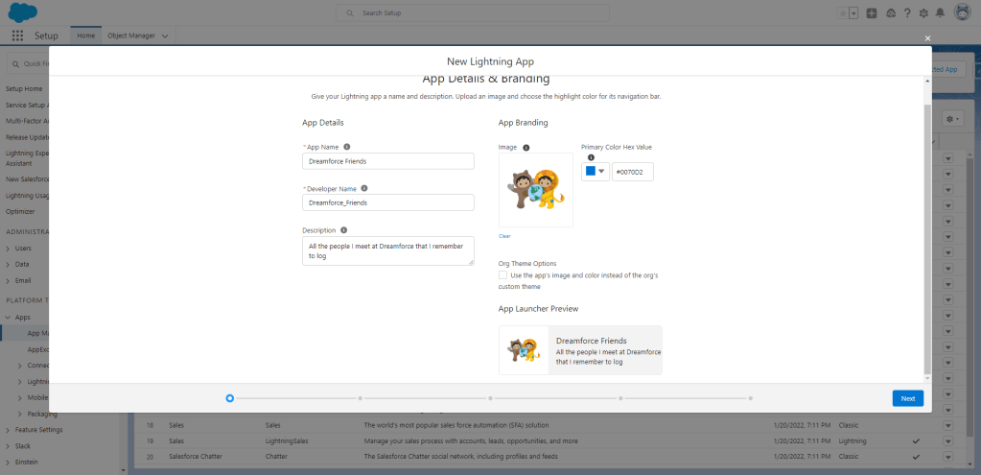Screen dimensions: 981x475
Task: Enable use app's image and color checkbox
Action: [x=502, y=275]
